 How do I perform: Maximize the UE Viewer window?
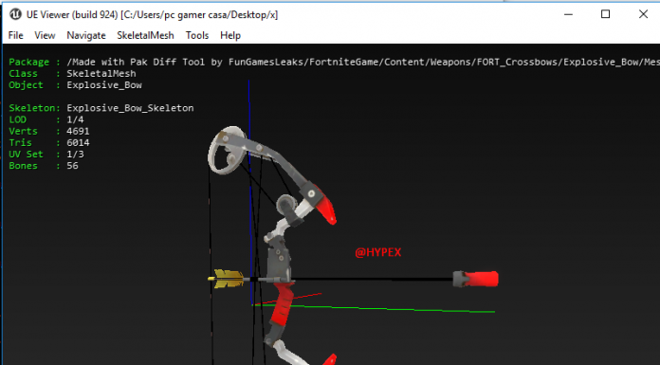pos(605,14)
